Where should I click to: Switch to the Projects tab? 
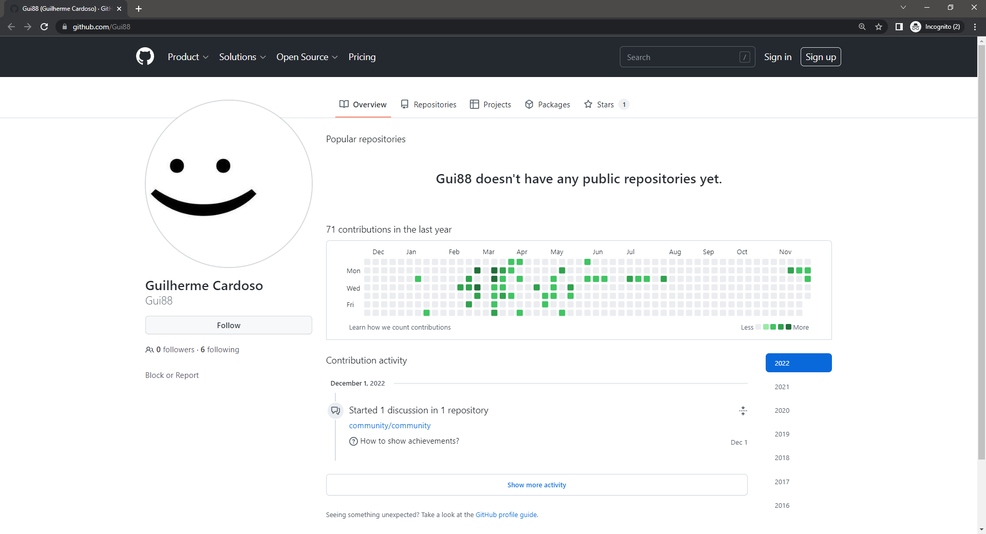pyautogui.click(x=490, y=104)
